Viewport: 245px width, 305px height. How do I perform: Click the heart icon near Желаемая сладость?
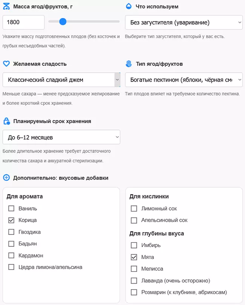click(6, 64)
